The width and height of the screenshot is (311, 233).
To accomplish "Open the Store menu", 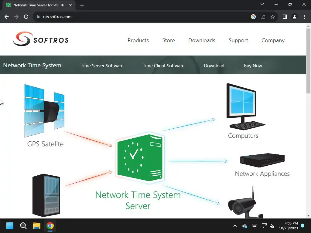I will point(168,40).
